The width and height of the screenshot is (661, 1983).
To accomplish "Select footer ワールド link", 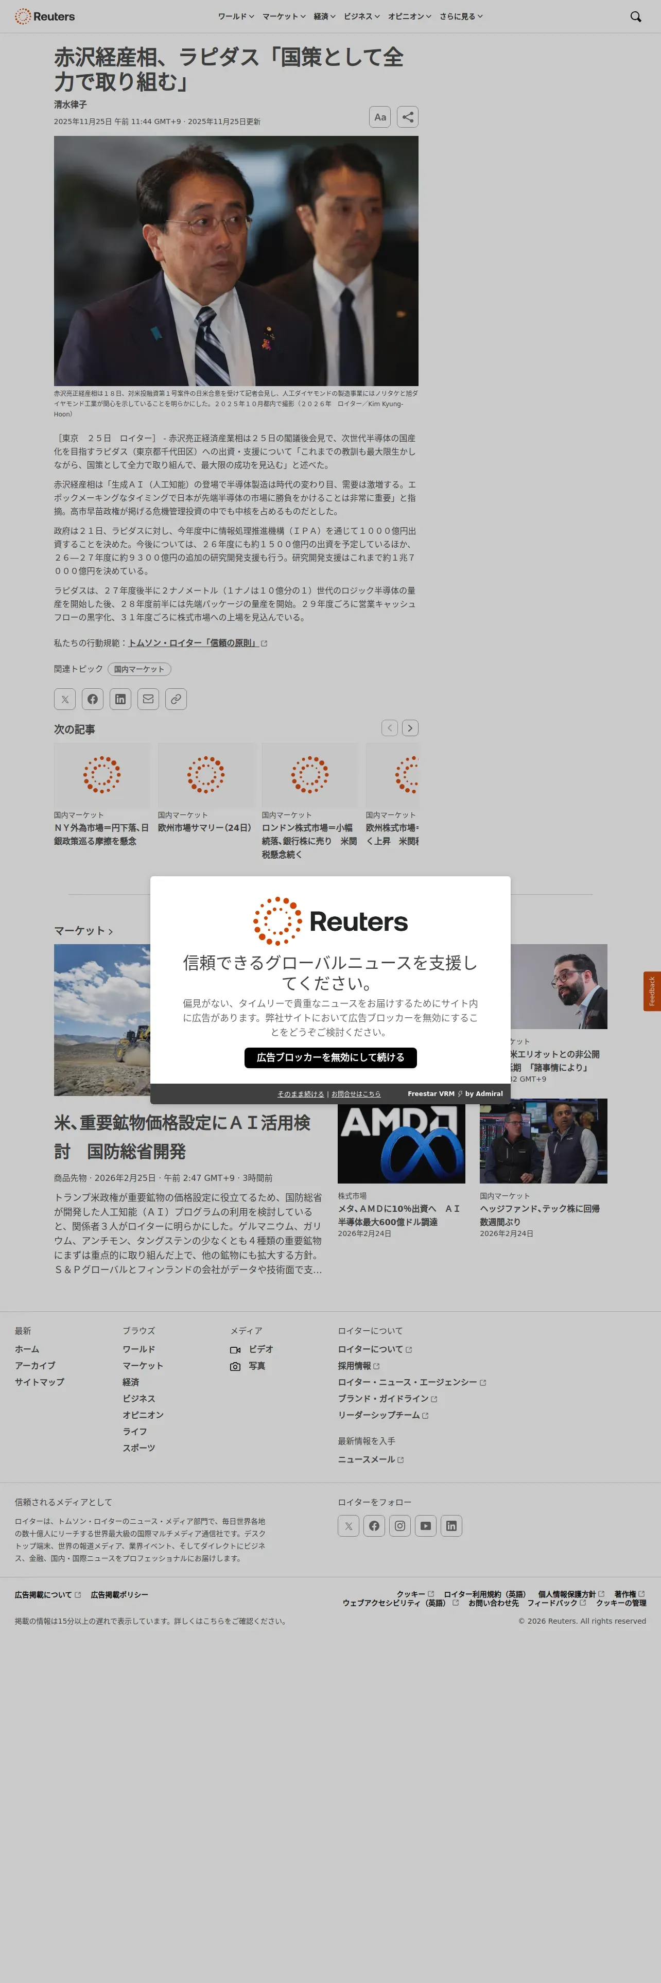I will pos(138,1349).
